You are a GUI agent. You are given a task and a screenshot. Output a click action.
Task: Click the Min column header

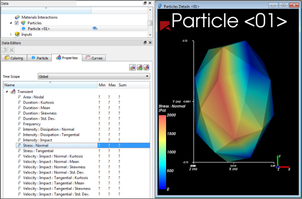point(102,85)
